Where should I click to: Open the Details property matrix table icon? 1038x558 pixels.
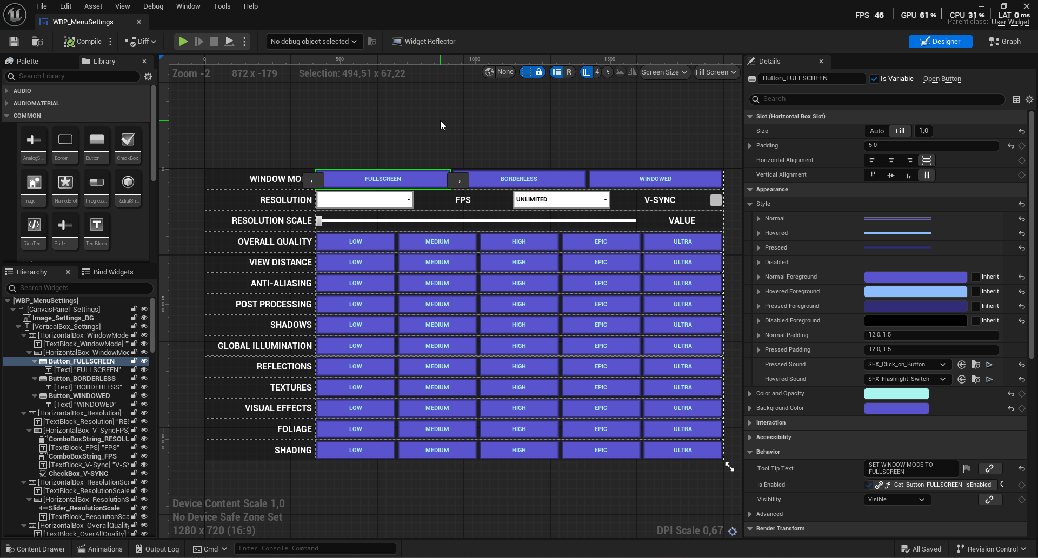[1016, 99]
